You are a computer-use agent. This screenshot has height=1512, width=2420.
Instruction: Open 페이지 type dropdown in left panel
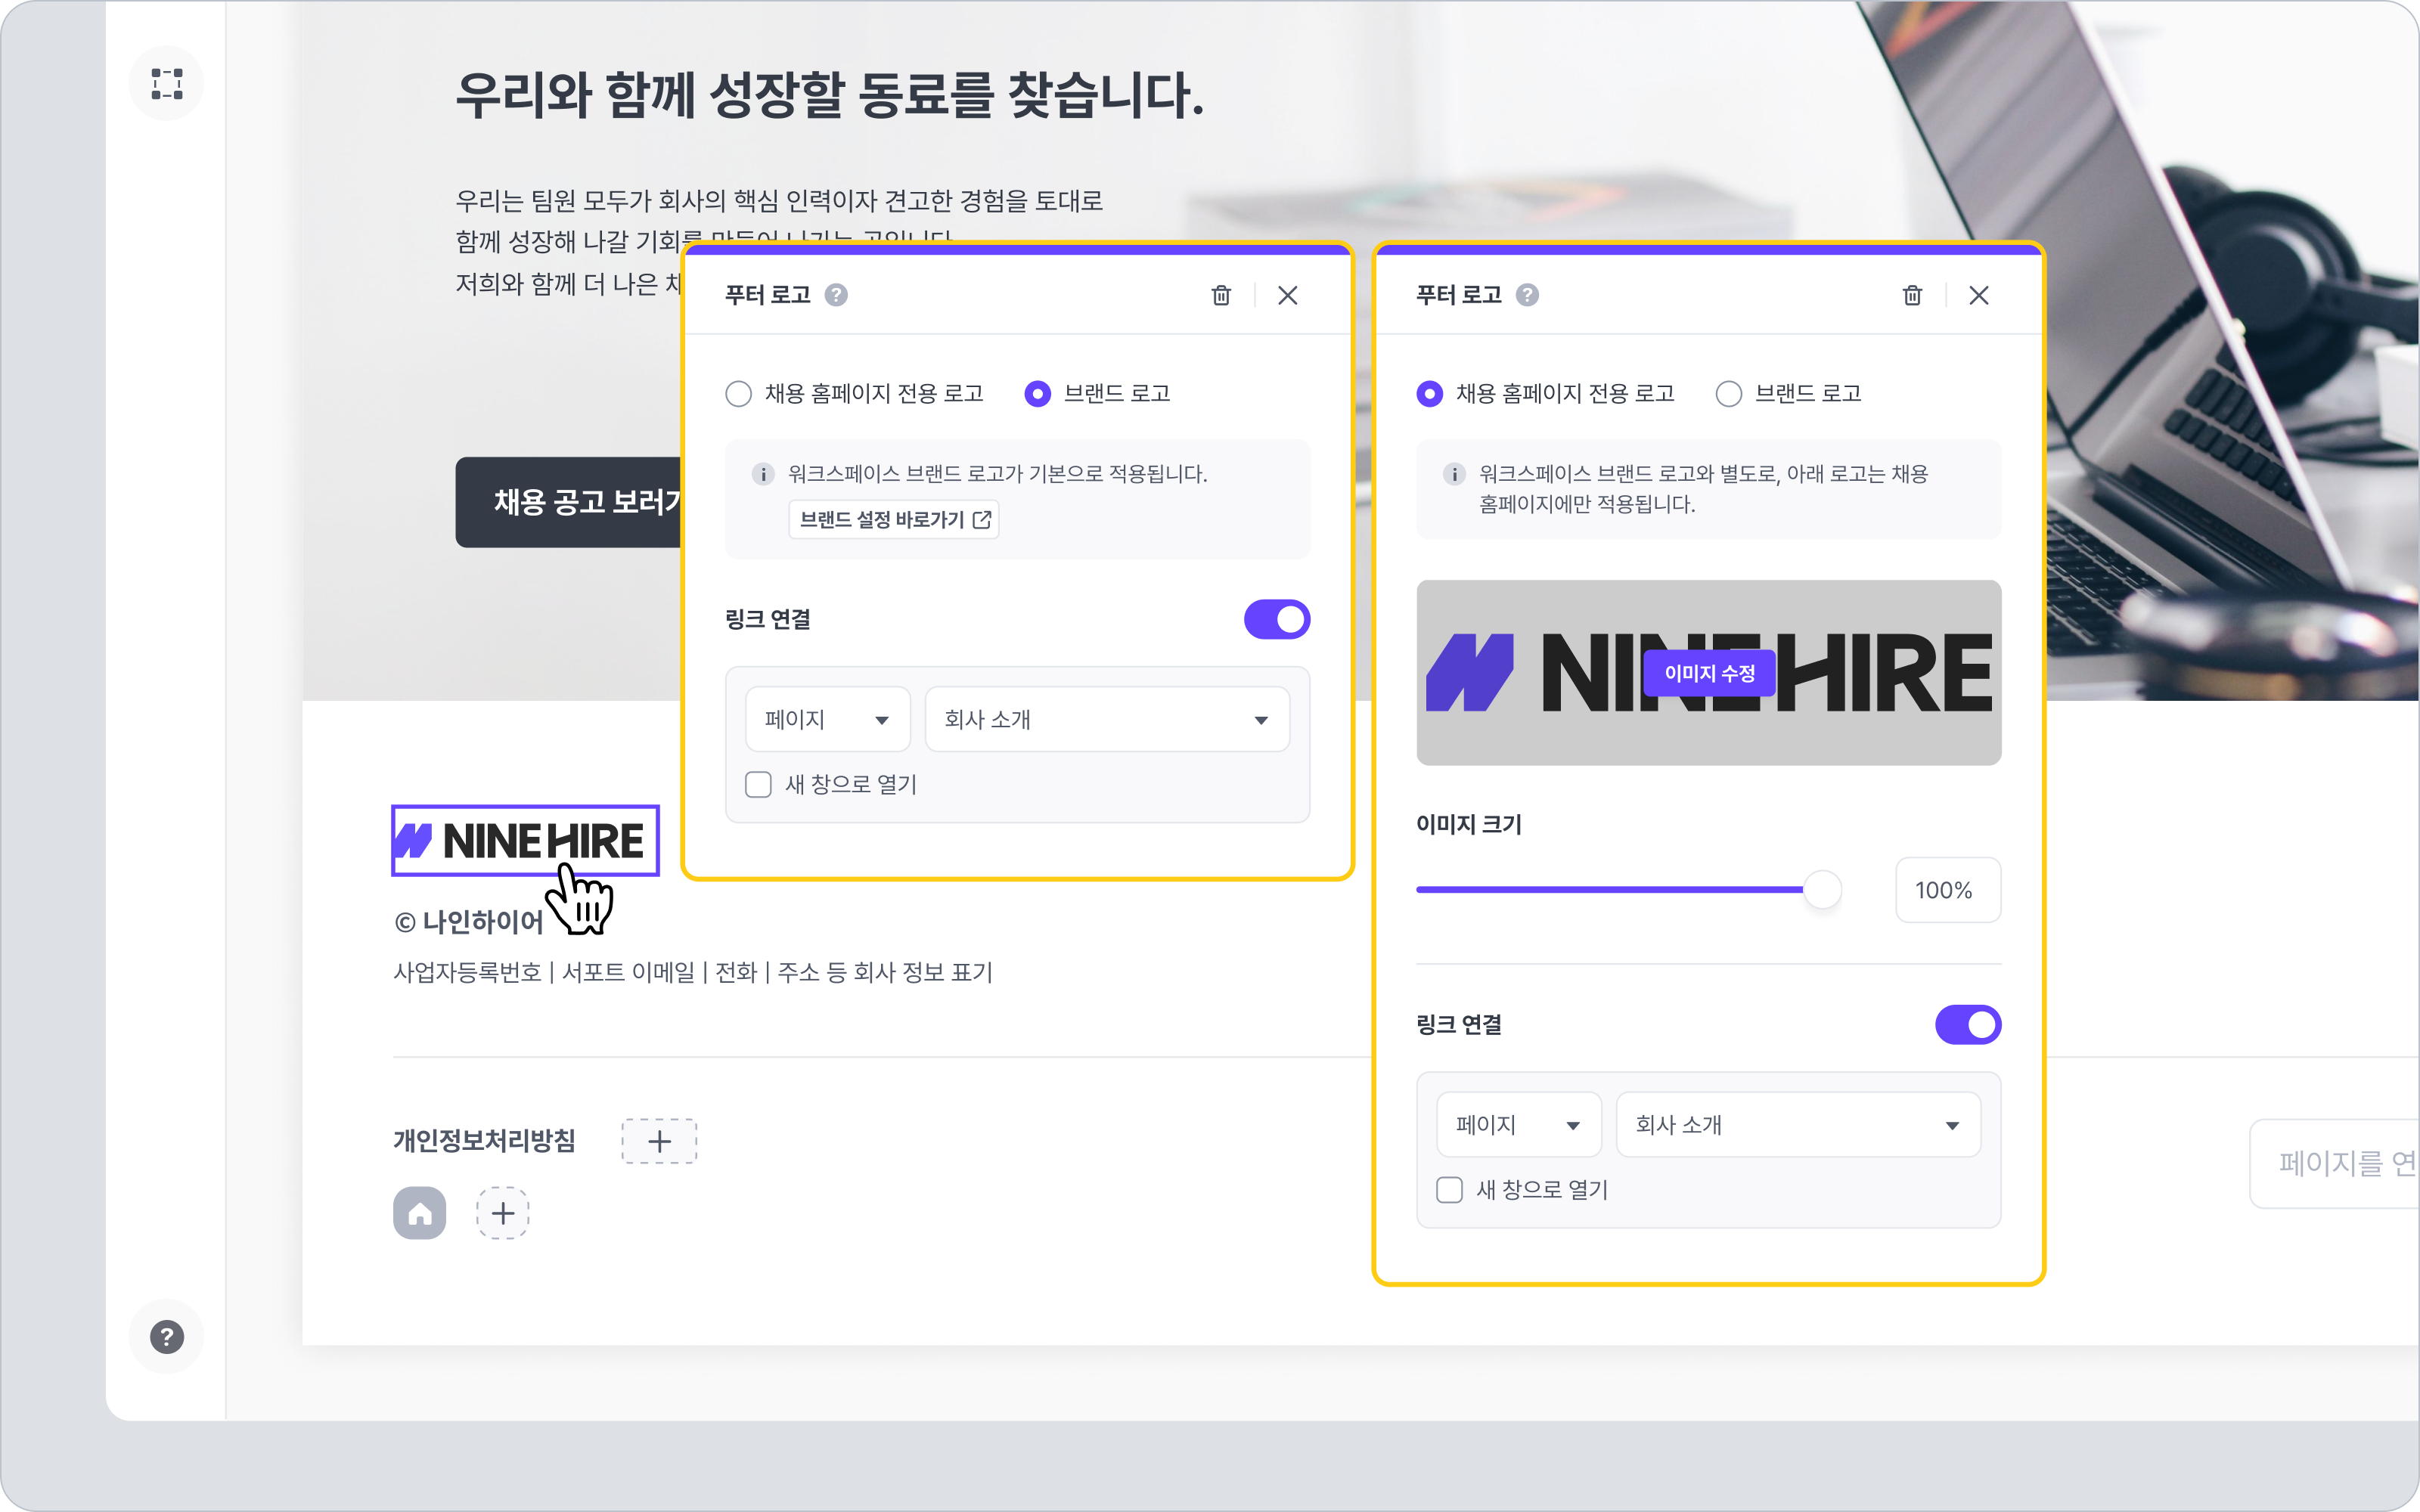(827, 719)
